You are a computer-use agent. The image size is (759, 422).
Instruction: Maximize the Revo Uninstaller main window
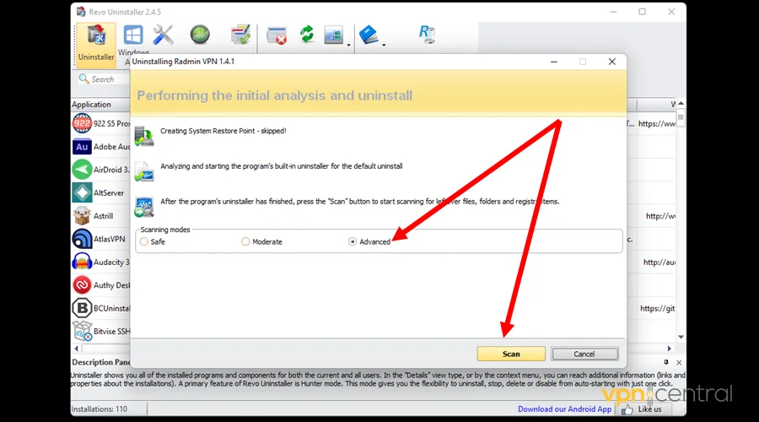pyautogui.click(x=642, y=12)
